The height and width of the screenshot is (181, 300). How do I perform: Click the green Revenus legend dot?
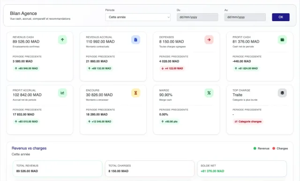tap(255, 149)
